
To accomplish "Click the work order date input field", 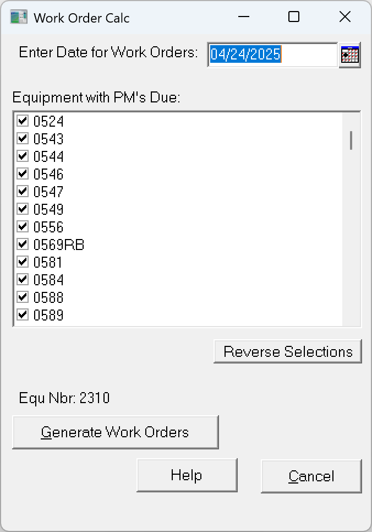I will pos(272,55).
